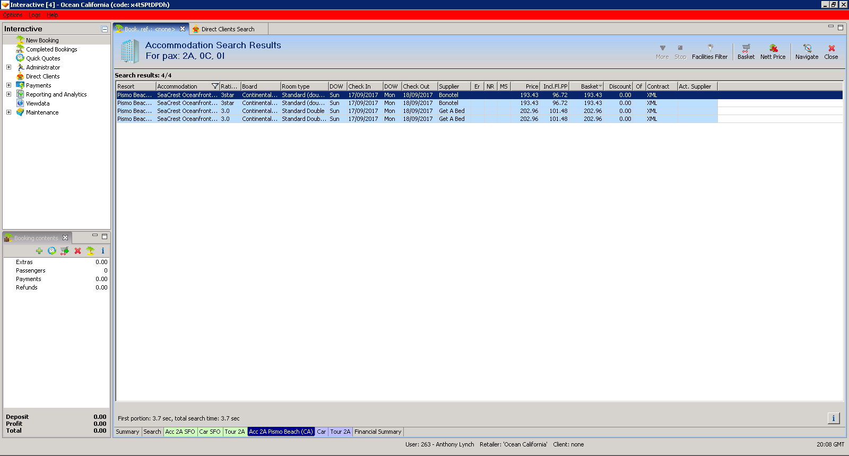The width and height of the screenshot is (849, 456).
Task: Minimize the search results editor area
Action: (831, 27)
